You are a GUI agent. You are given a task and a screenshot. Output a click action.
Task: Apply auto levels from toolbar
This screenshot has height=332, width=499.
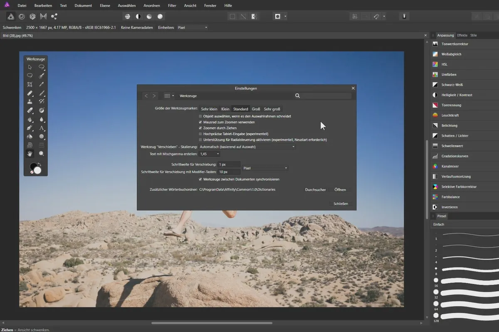pyautogui.click(x=128, y=17)
